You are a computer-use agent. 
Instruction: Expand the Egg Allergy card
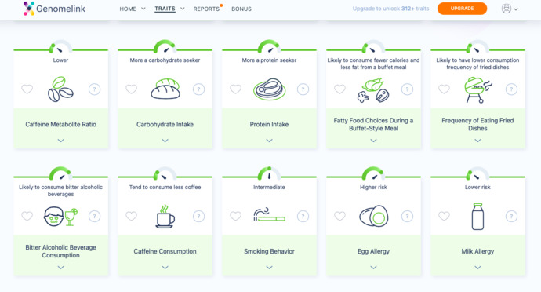pyautogui.click(x=373, y=268)
